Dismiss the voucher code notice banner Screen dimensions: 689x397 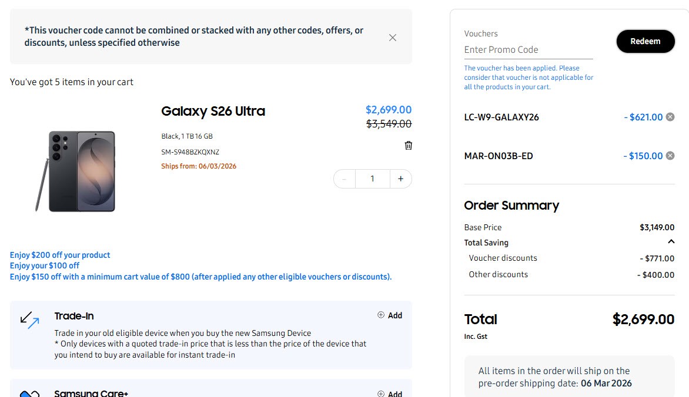[393, 38]
